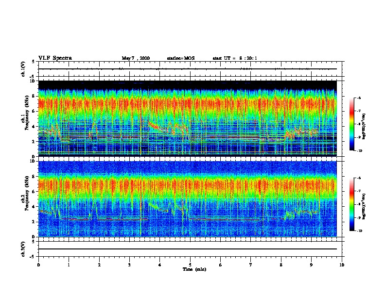Click ch.1 spectrogram frequency tick "8"
Image resolution: width=385 pixels, height=297 pixels.
(34, 96)
